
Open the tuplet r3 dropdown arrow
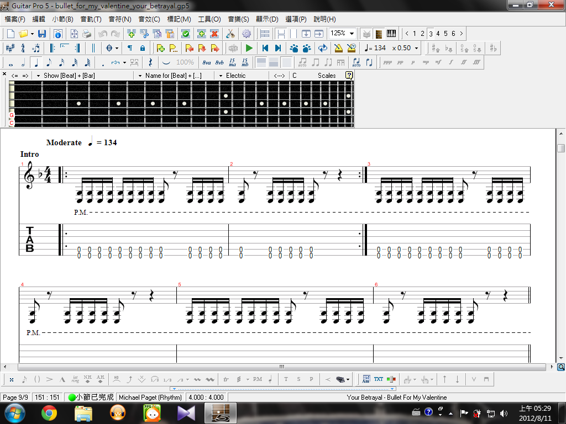[x=124, y=62]
